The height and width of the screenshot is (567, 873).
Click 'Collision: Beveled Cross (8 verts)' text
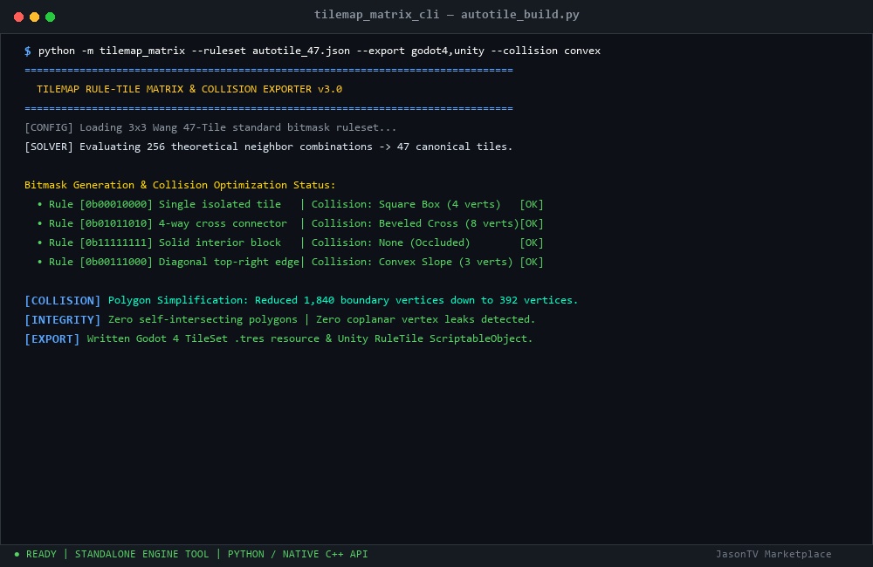pyautogui.click(x=415, y=223)
